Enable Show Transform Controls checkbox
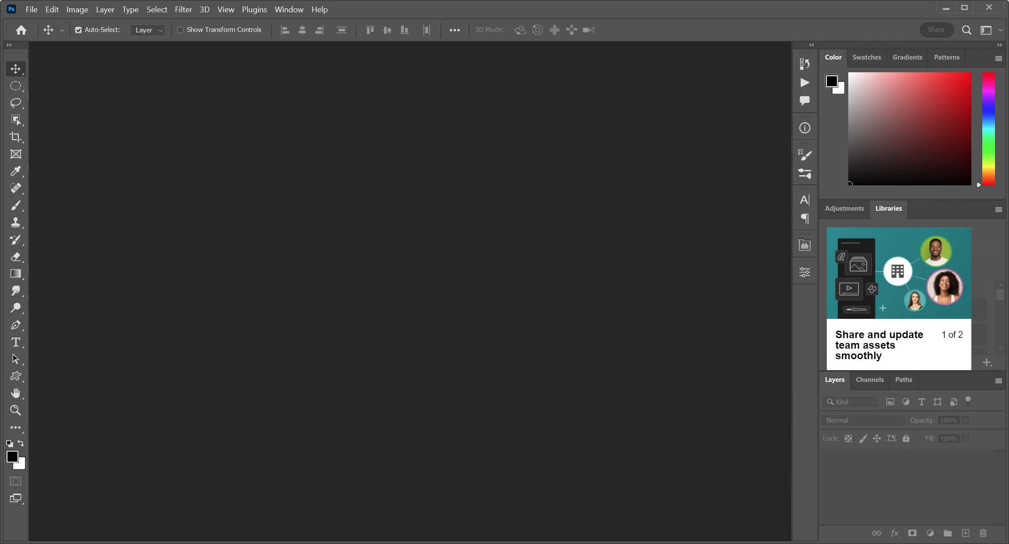The width and height of the screenshot is (1009, 544). point(180,30)
